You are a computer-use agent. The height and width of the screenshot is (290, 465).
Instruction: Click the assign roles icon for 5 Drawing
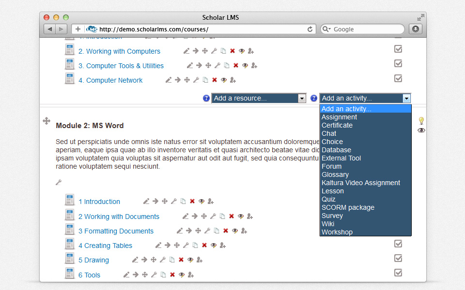[200, 260]
